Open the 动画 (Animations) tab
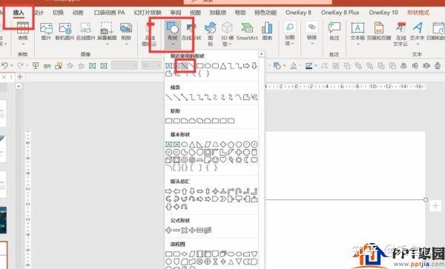The width and height of the screenshot is (445, 269). (x=78, y=13)
